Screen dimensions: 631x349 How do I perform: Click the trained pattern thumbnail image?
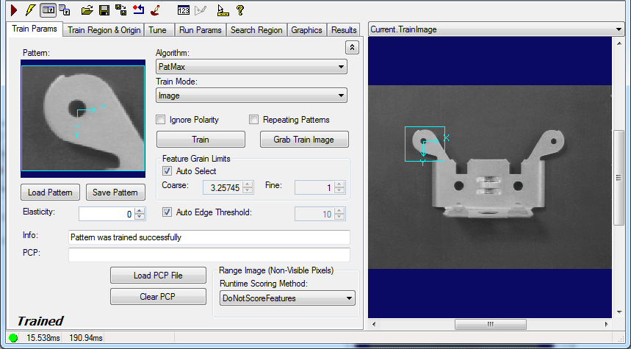click(x=83, y=119)
